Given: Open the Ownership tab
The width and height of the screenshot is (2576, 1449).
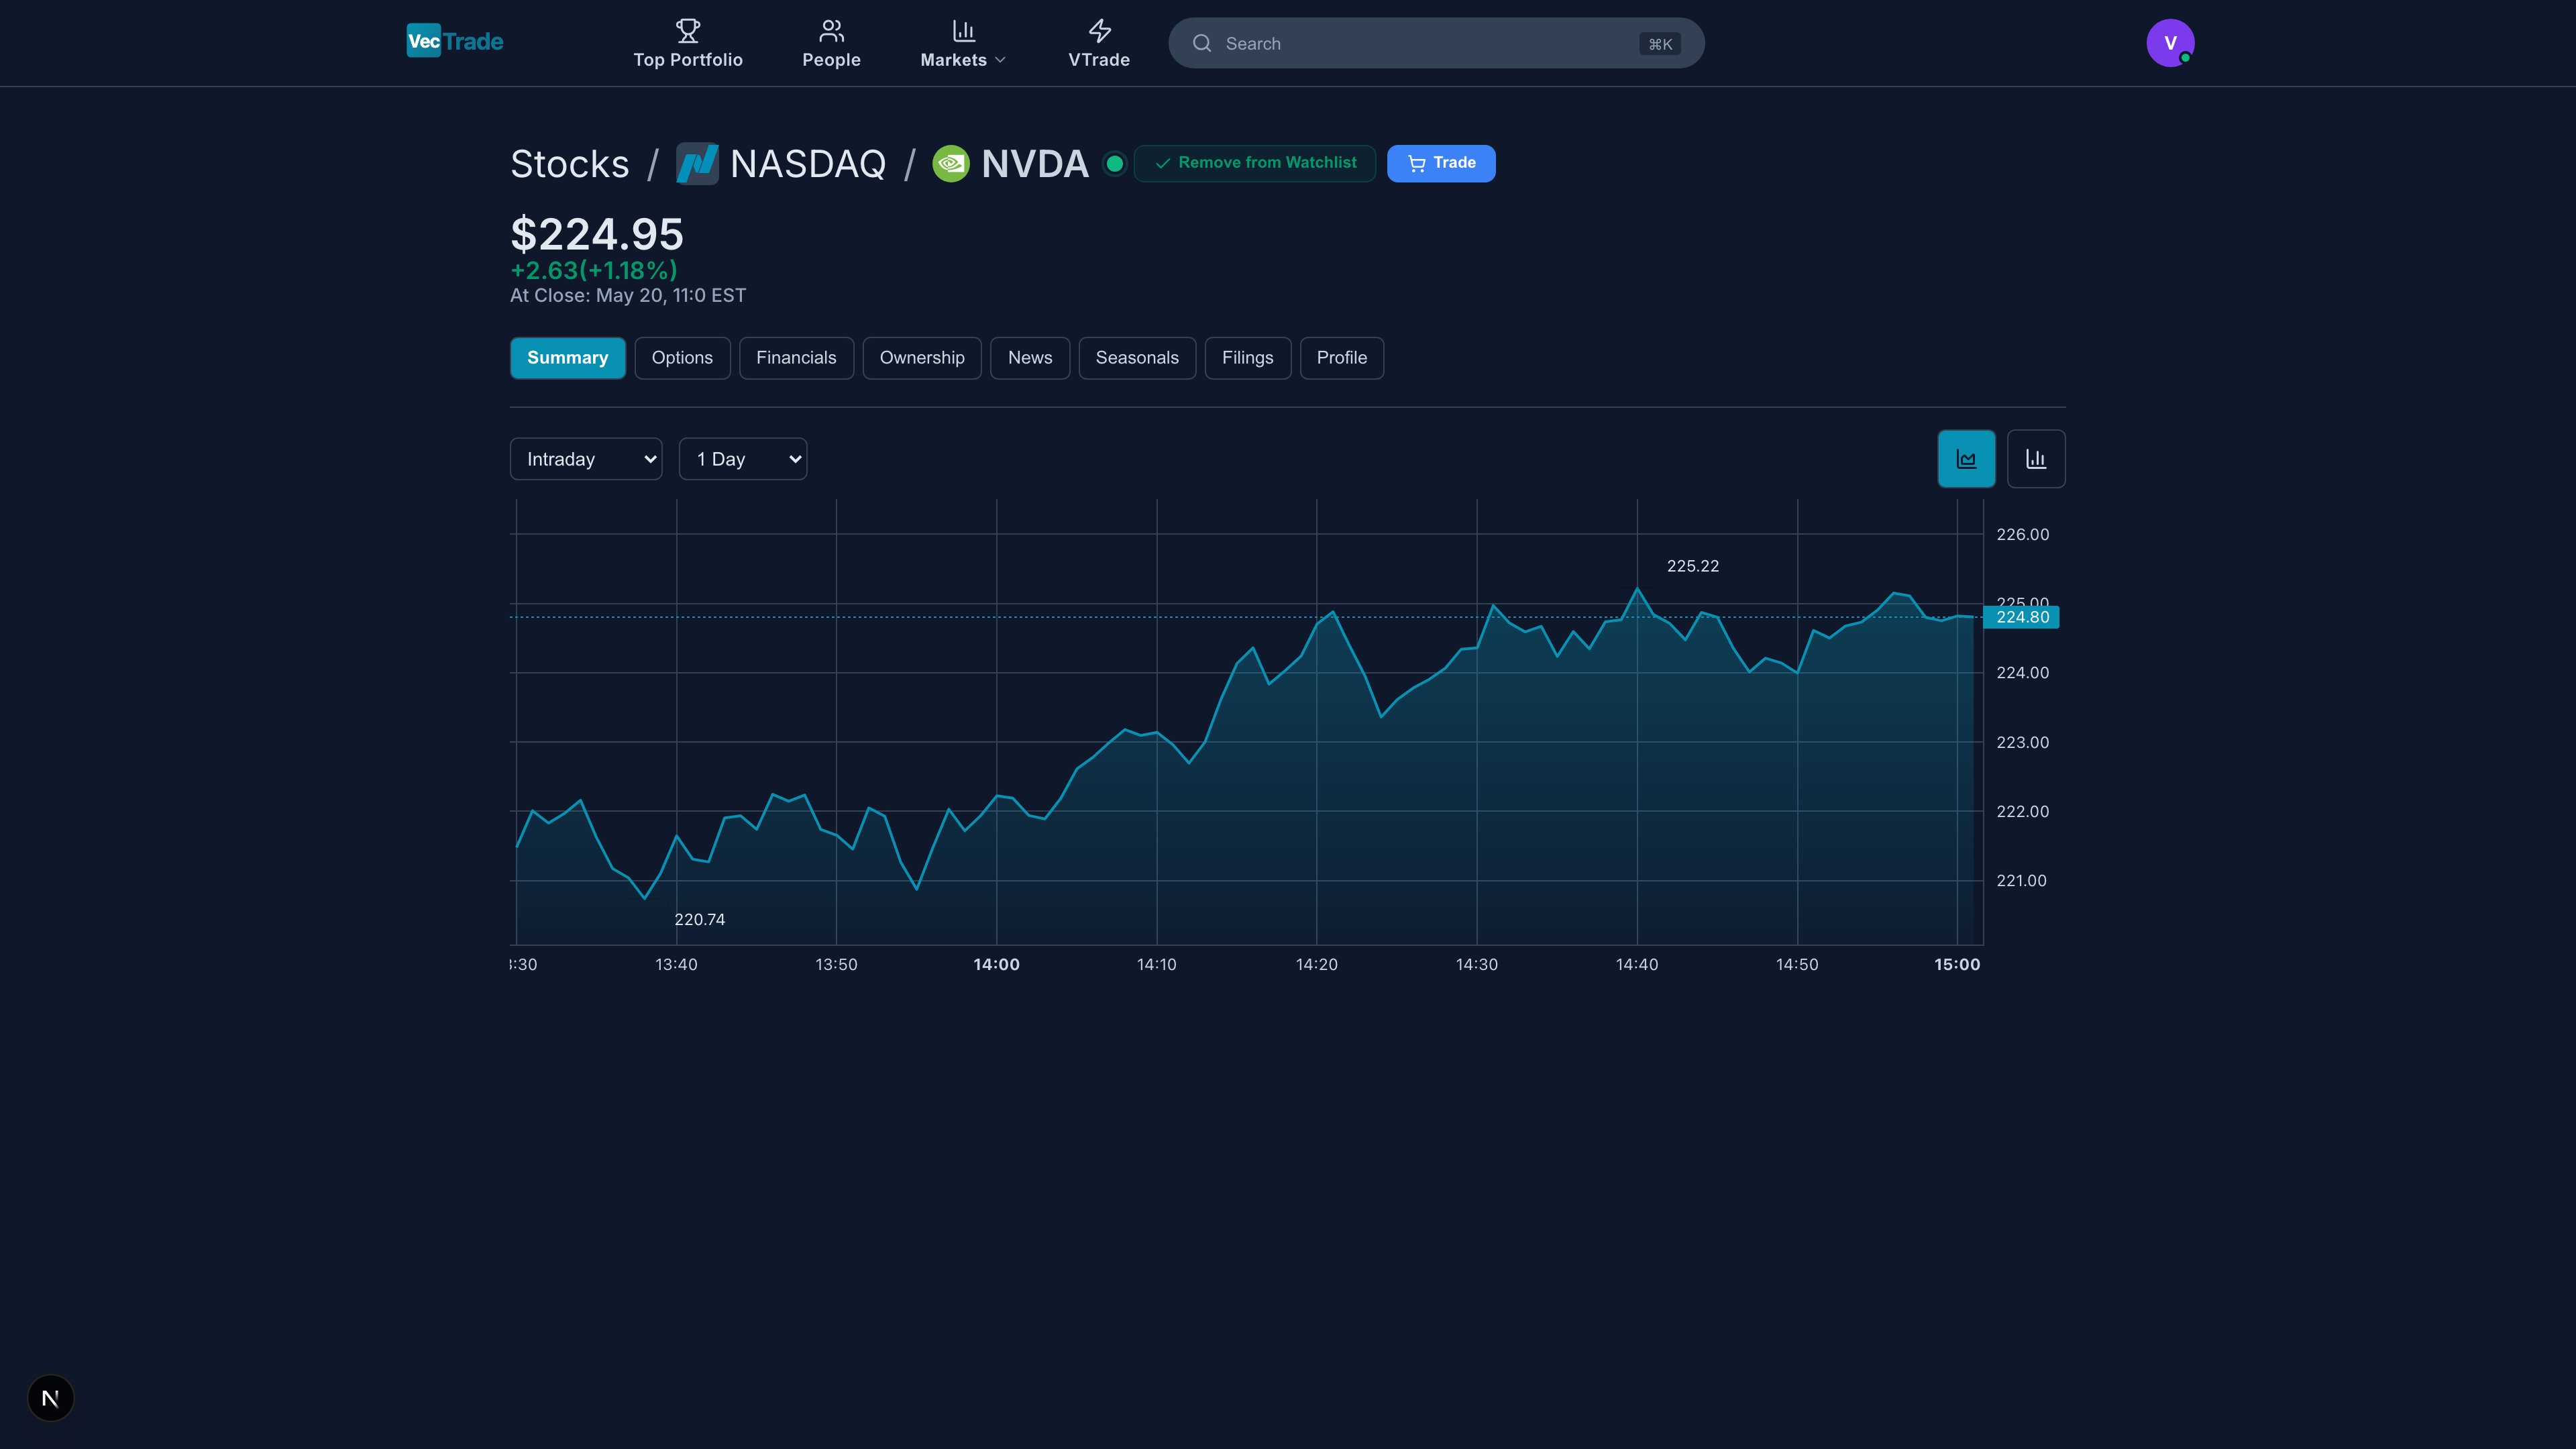Looking at the screenshot, I should click(x=922, y=358).
